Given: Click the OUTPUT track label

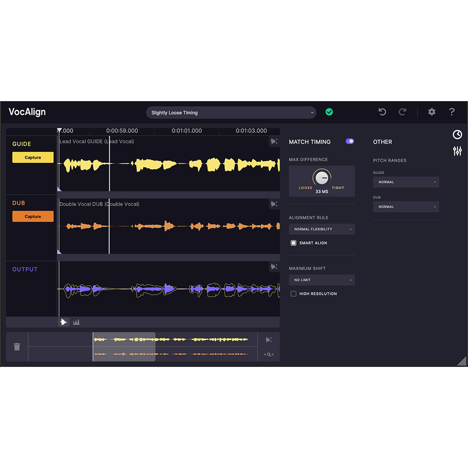Looking at the screenshot, I should (x=25, y=269).
